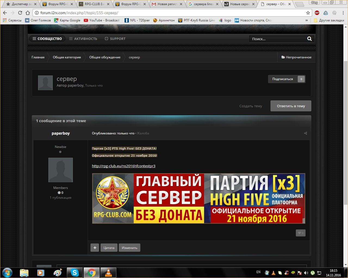This screenshot has width=348, height=278.
Task: Open the AdBlock Plus extension icon
Action: tap(317, 13)
